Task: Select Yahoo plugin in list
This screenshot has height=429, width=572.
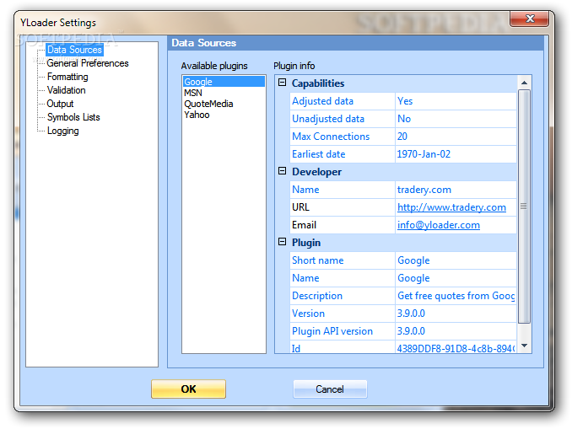Action: click(x=224, y=115)
